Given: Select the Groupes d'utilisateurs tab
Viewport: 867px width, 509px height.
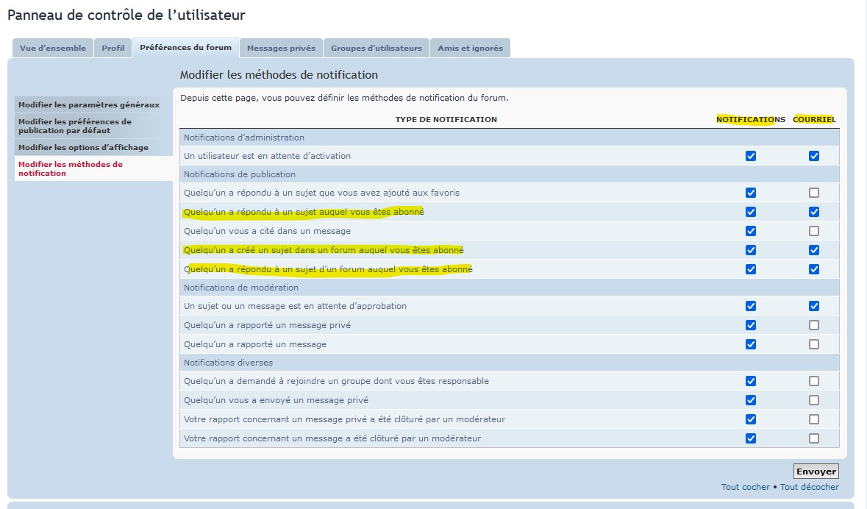Looking at the screenshot, I should (377, 49).
